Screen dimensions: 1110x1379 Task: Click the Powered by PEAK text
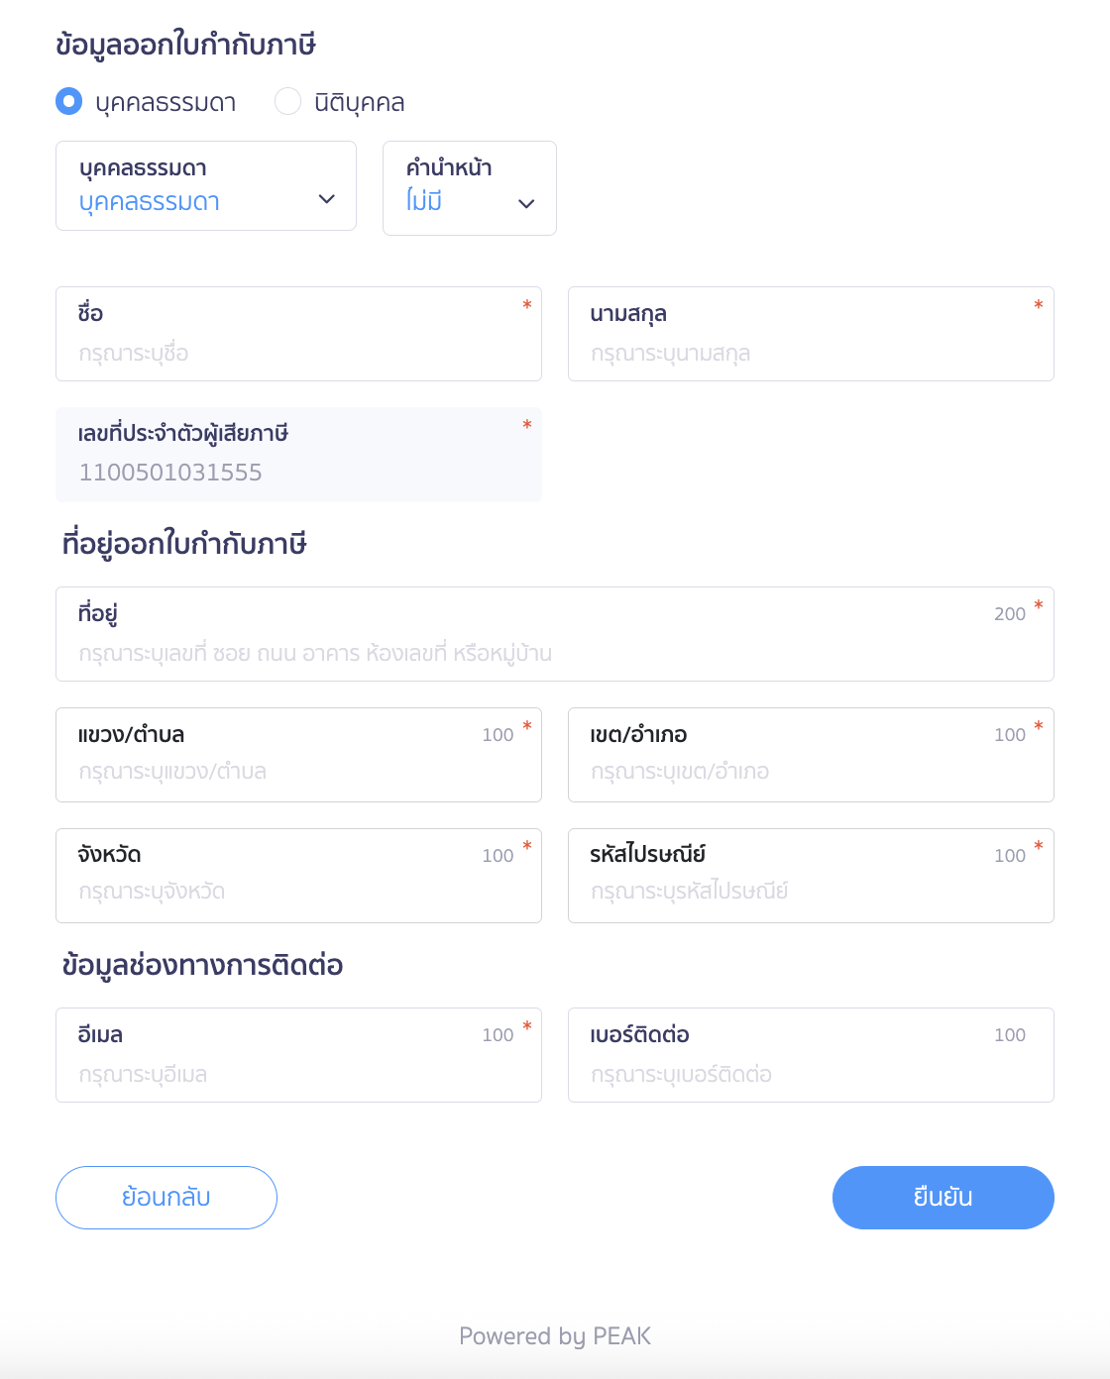[555, 1336]
